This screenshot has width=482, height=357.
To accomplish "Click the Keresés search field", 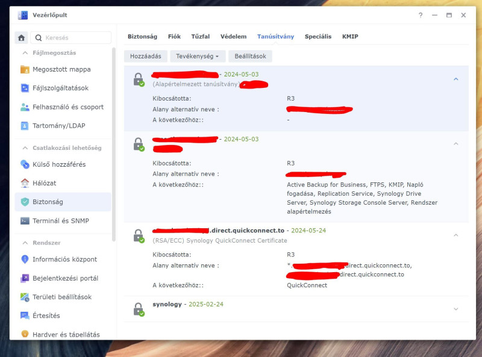I will pyautogui.click(x=71, y=38).
